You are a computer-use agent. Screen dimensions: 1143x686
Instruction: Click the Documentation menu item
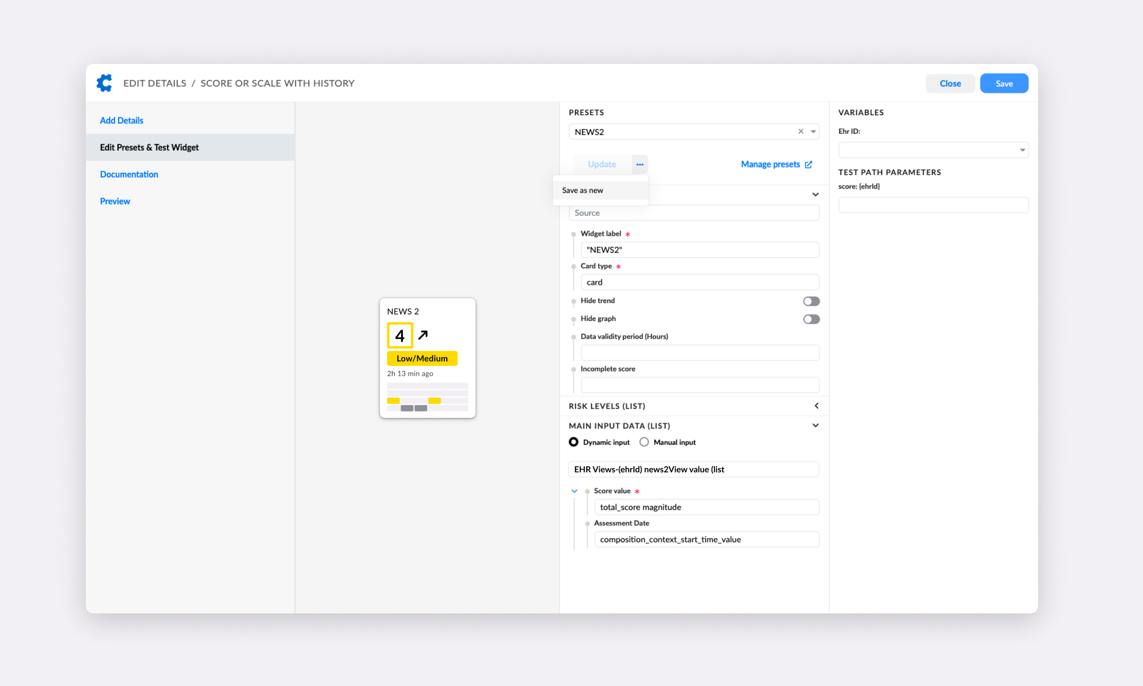[128, 174]
